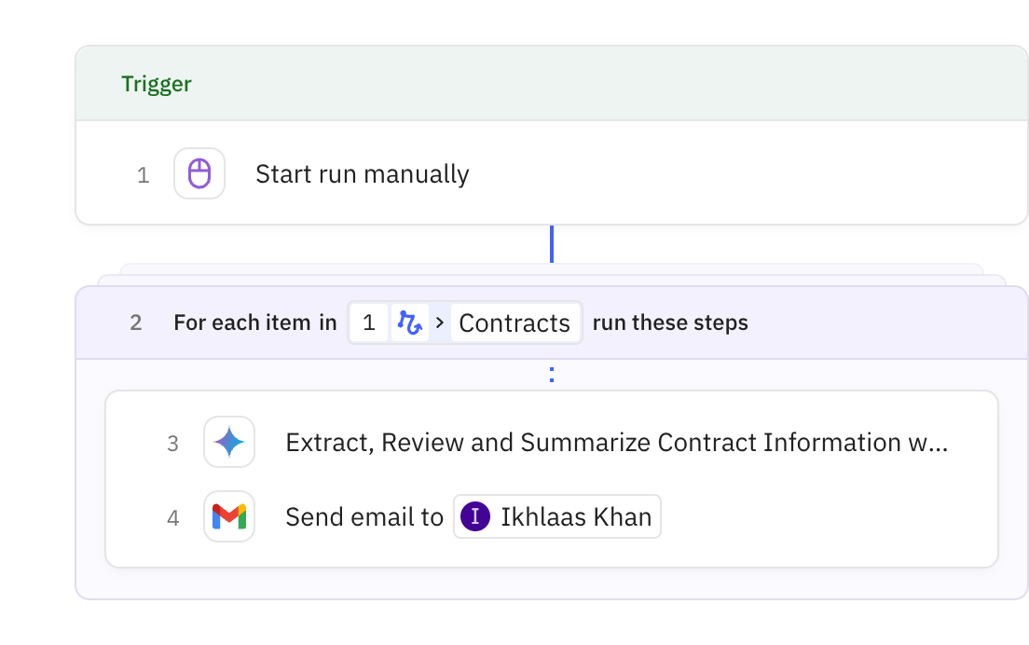Image resolution: width=1029 pixels, height=645 pixels.
Task: Toggle selection of the 'Start run manually' step
Action: (x=362, y=173)
